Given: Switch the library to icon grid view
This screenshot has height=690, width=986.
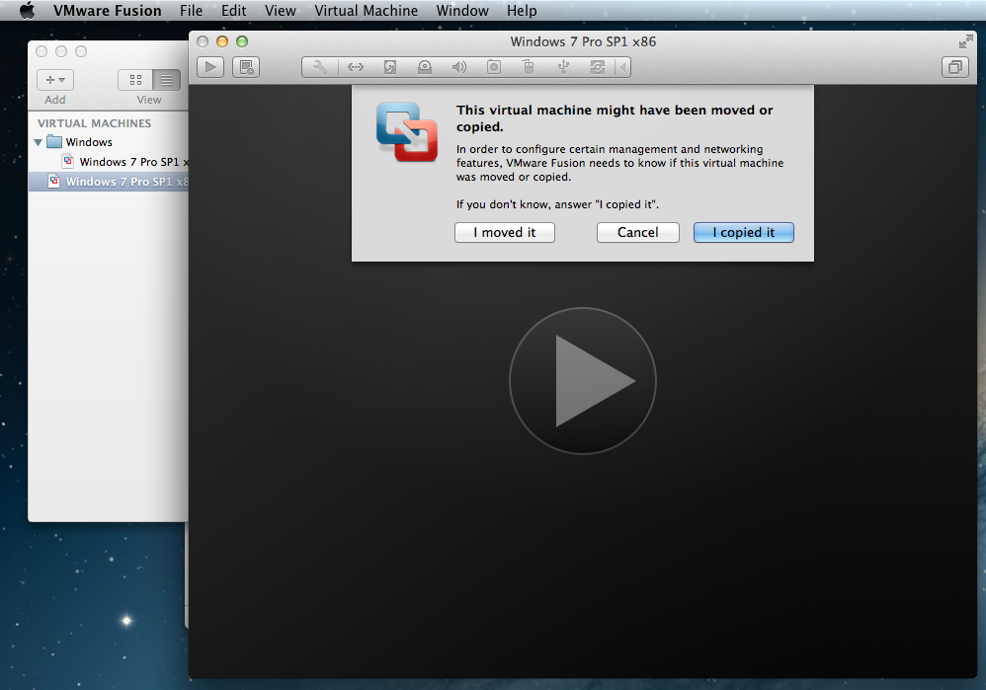Looking at the screenshot, I should [135, 80].
